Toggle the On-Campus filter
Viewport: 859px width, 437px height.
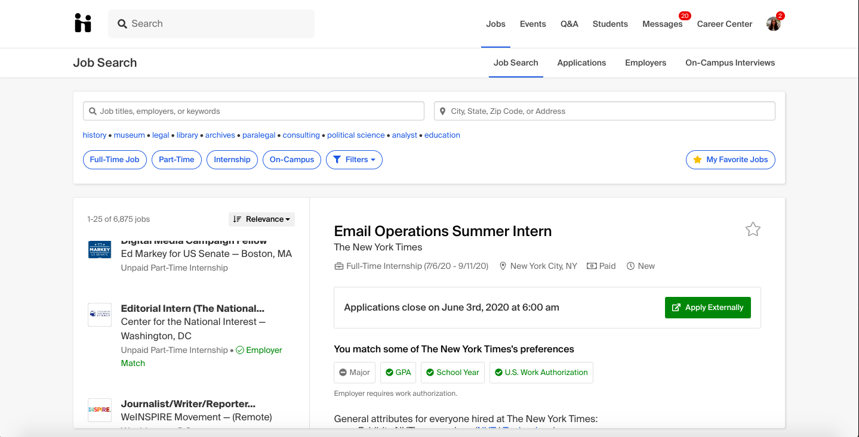(x=292, y=160)
